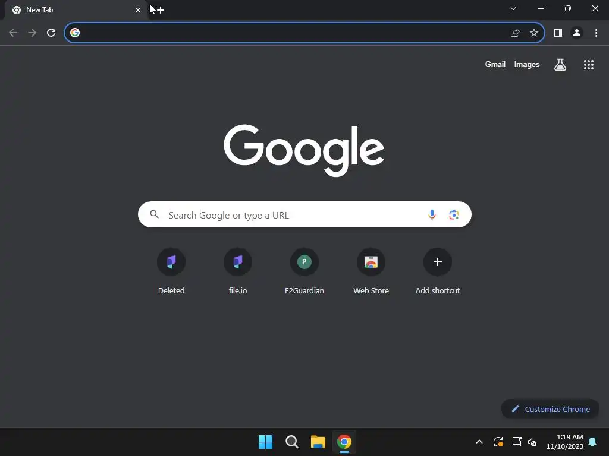Open the E2Guardian shortcut

[x=304, y=271]
